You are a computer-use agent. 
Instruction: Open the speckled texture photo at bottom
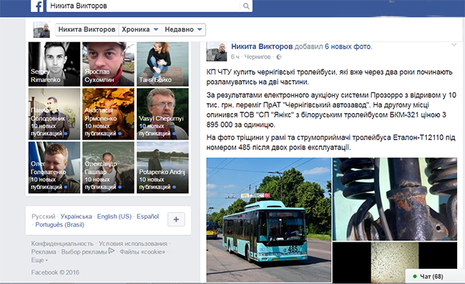pyautogui.click(x=395, y=263)
